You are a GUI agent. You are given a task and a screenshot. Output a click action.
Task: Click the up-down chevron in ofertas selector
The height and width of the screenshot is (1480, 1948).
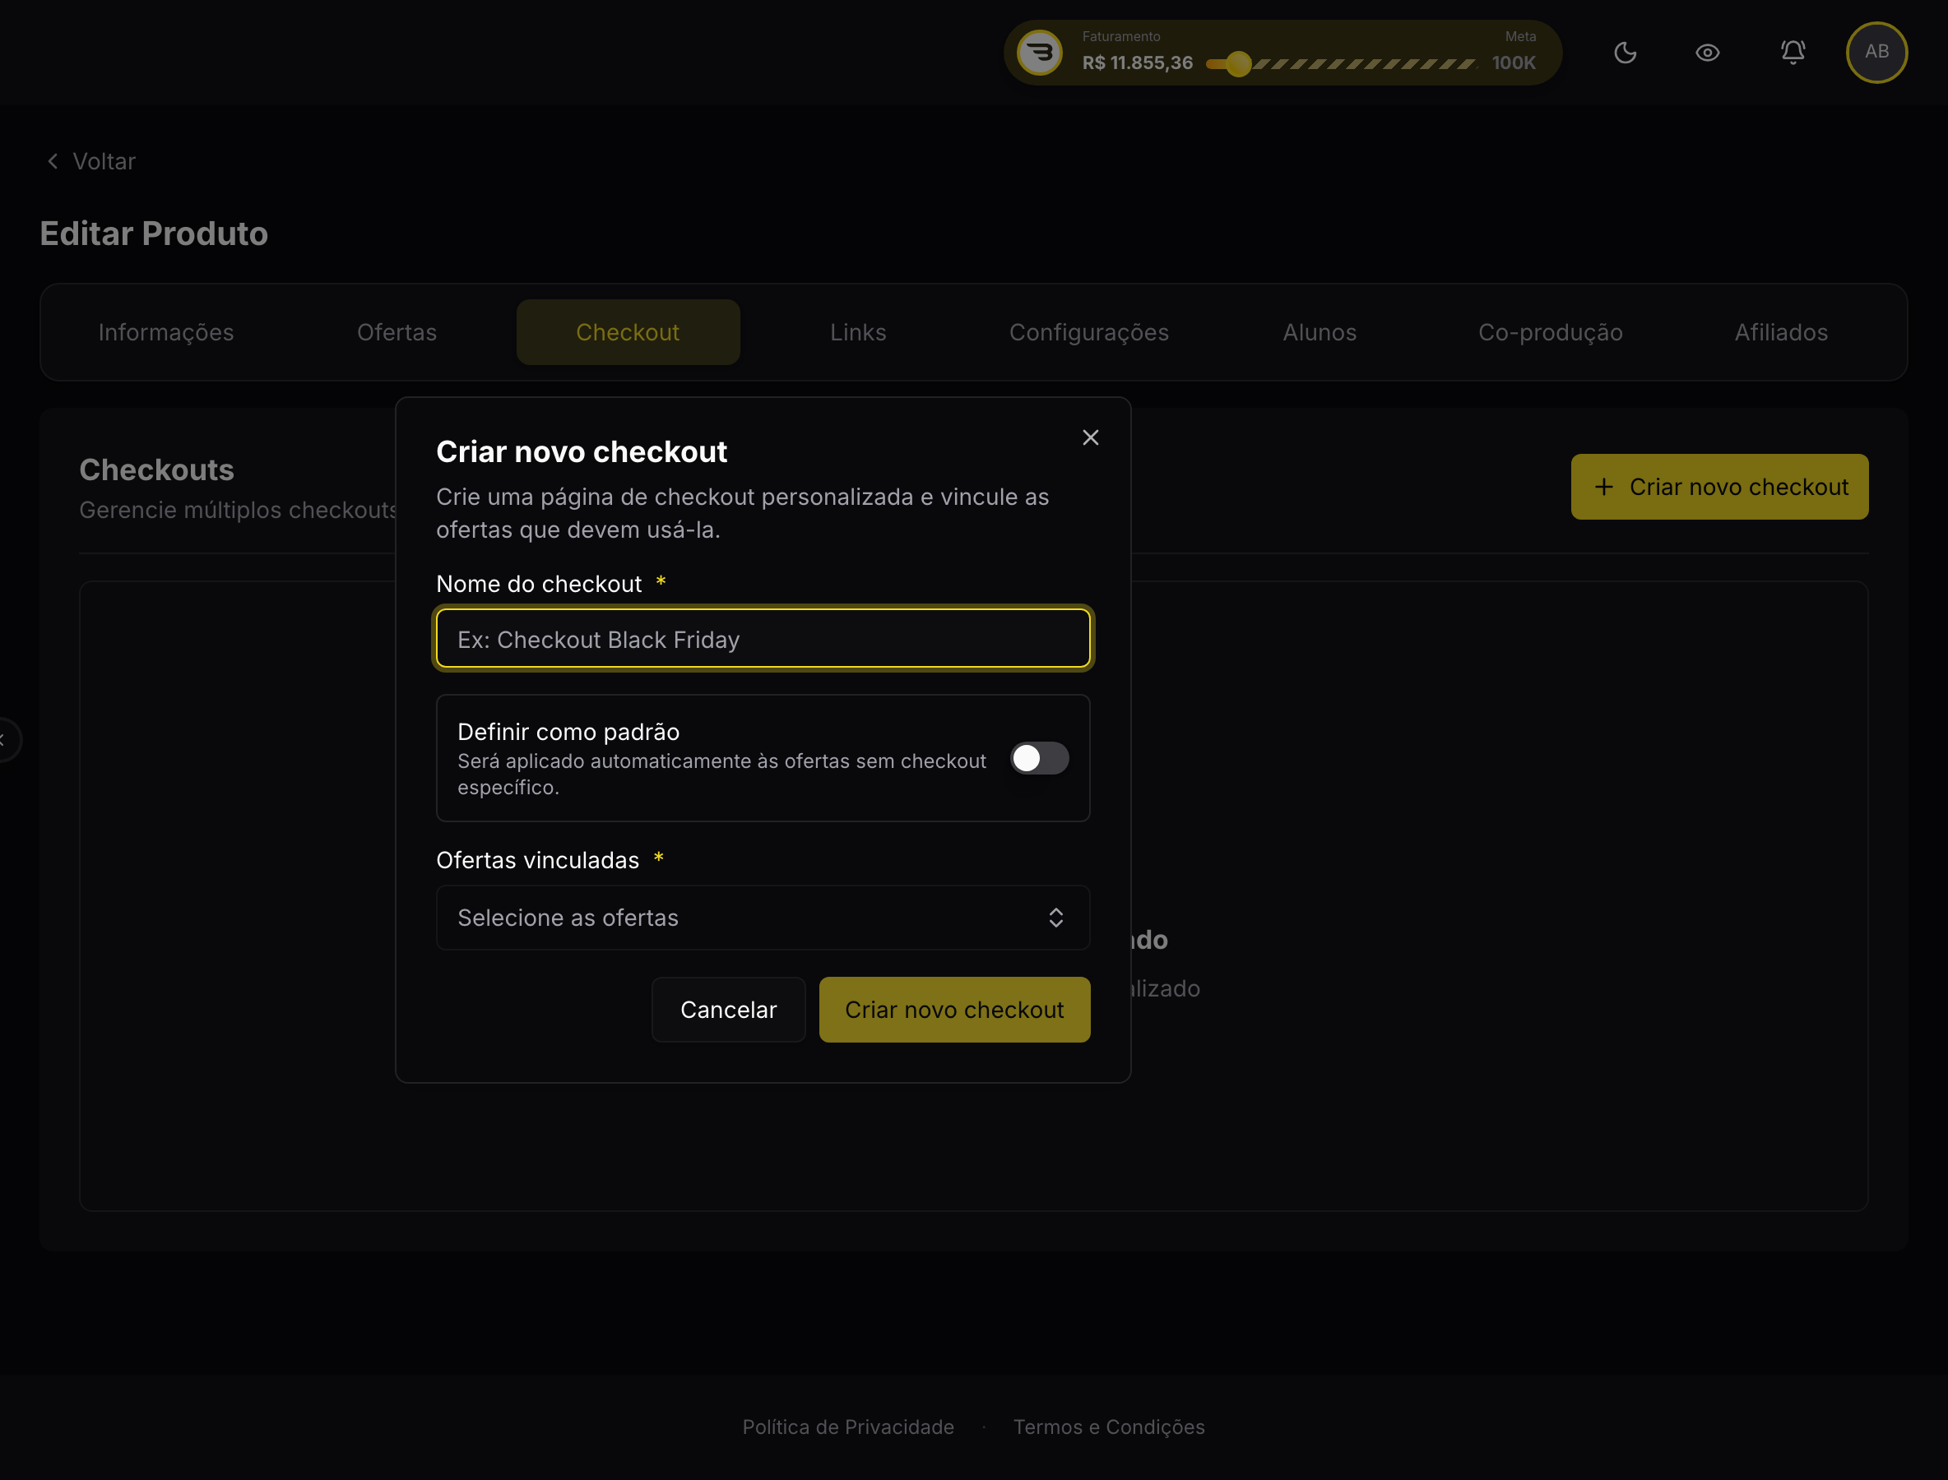[x=1056, y=918]
